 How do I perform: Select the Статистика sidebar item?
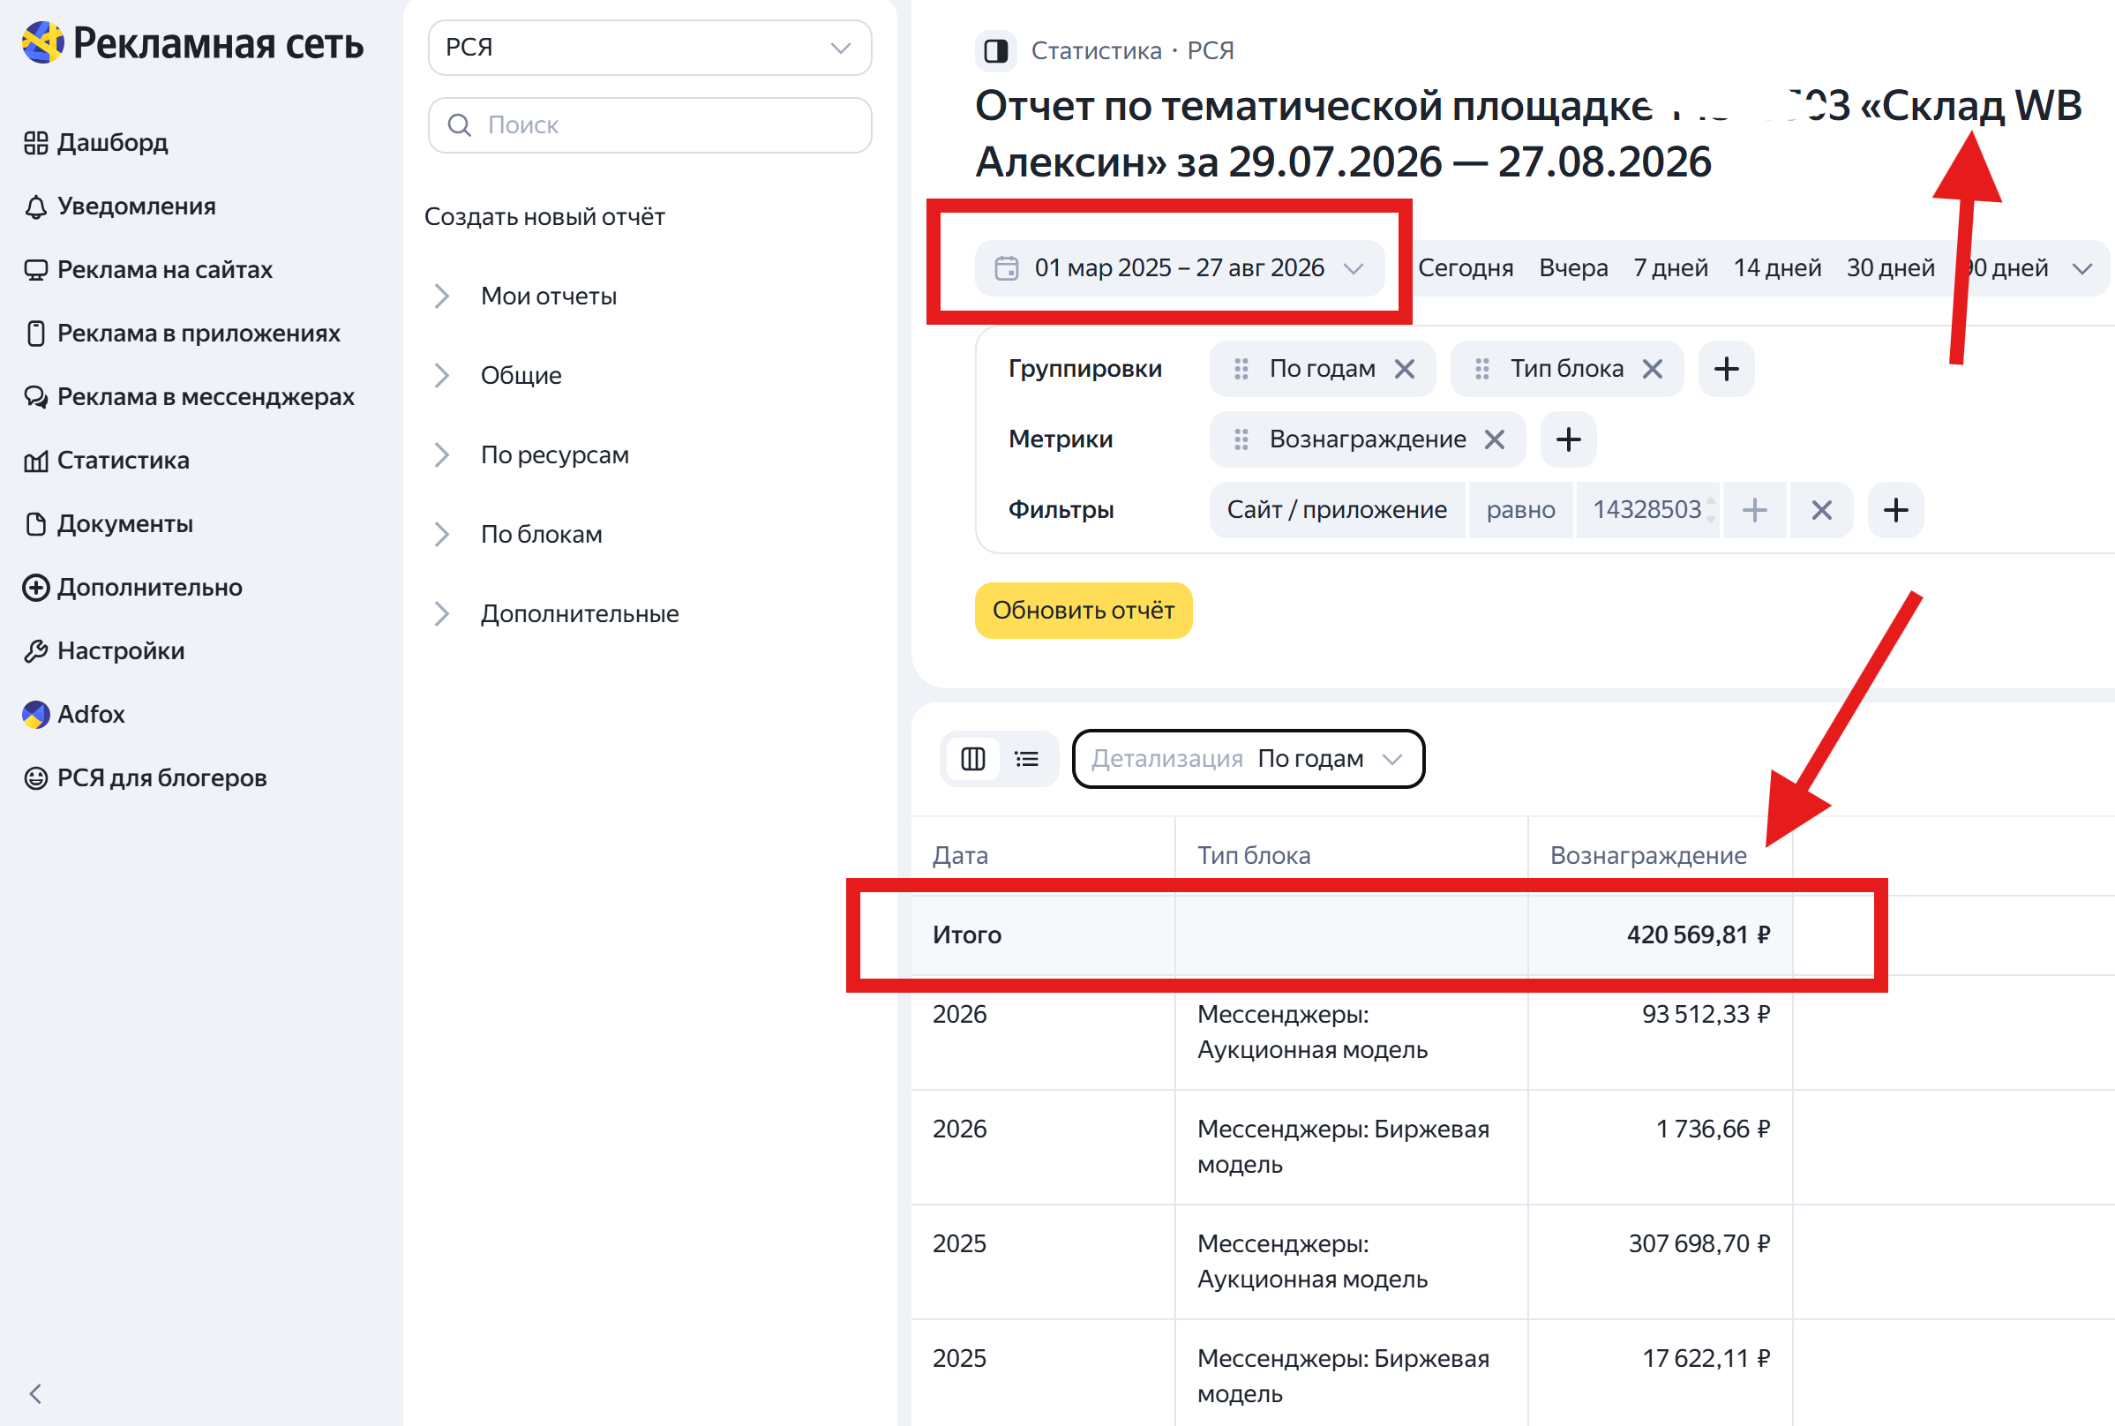(108, 462)
